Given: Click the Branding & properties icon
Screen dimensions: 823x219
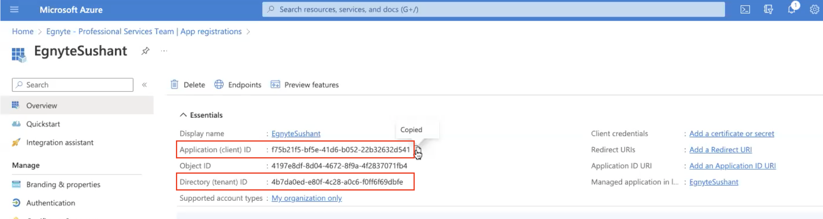Looking at the screenshot, I should coord(16,185).
